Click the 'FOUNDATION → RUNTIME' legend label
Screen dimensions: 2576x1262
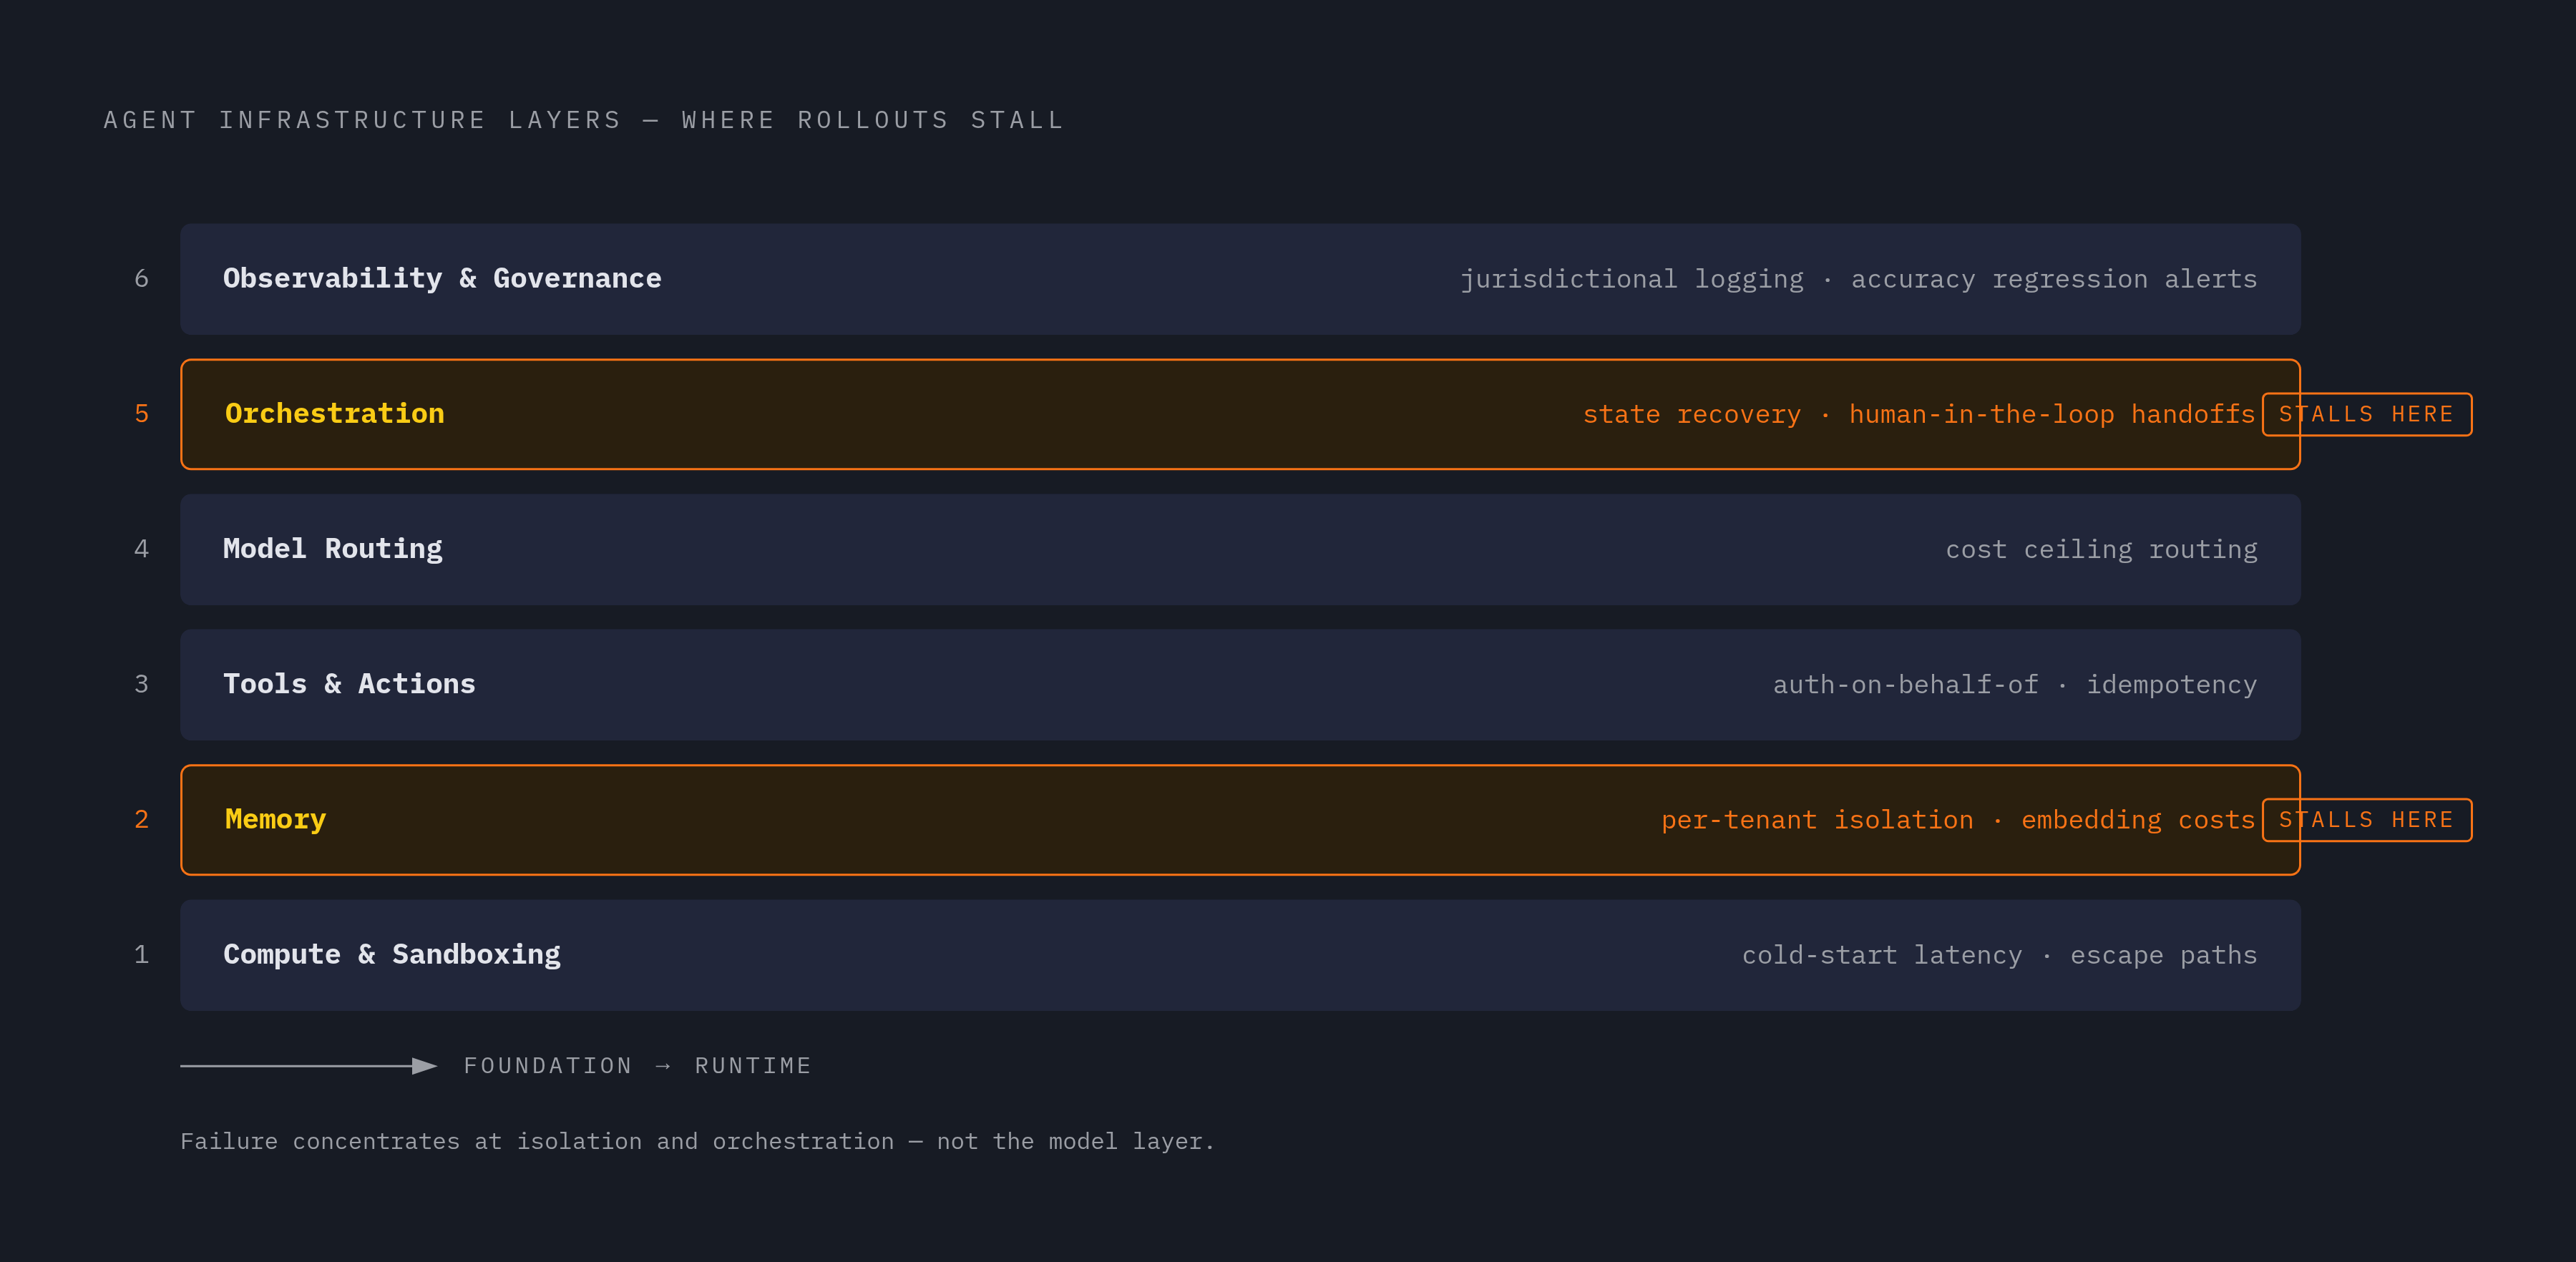(x=637, y=1066)
